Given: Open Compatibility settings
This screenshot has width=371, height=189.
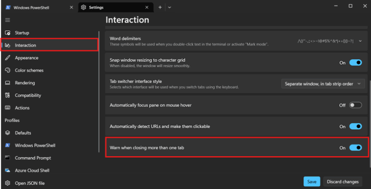Looking at the screenshot, I should point(50,95).
